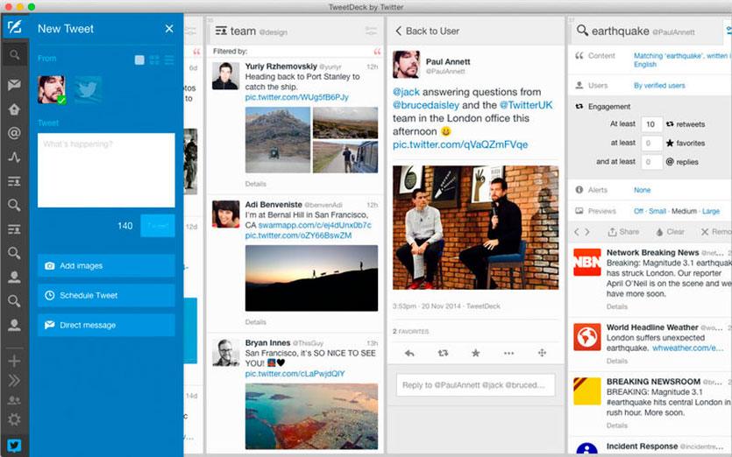Open the more actions ellipsis on the tweet

pyautogui.click(x=508, y=353)
